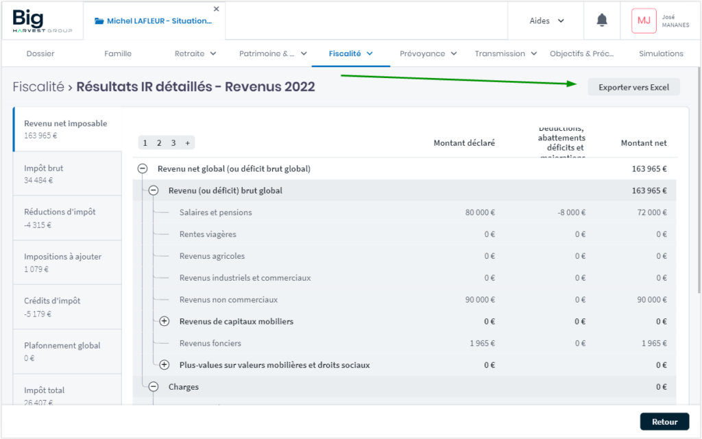Open the Aides dropdown
This screenshot has width=702, height=439.
547,21
